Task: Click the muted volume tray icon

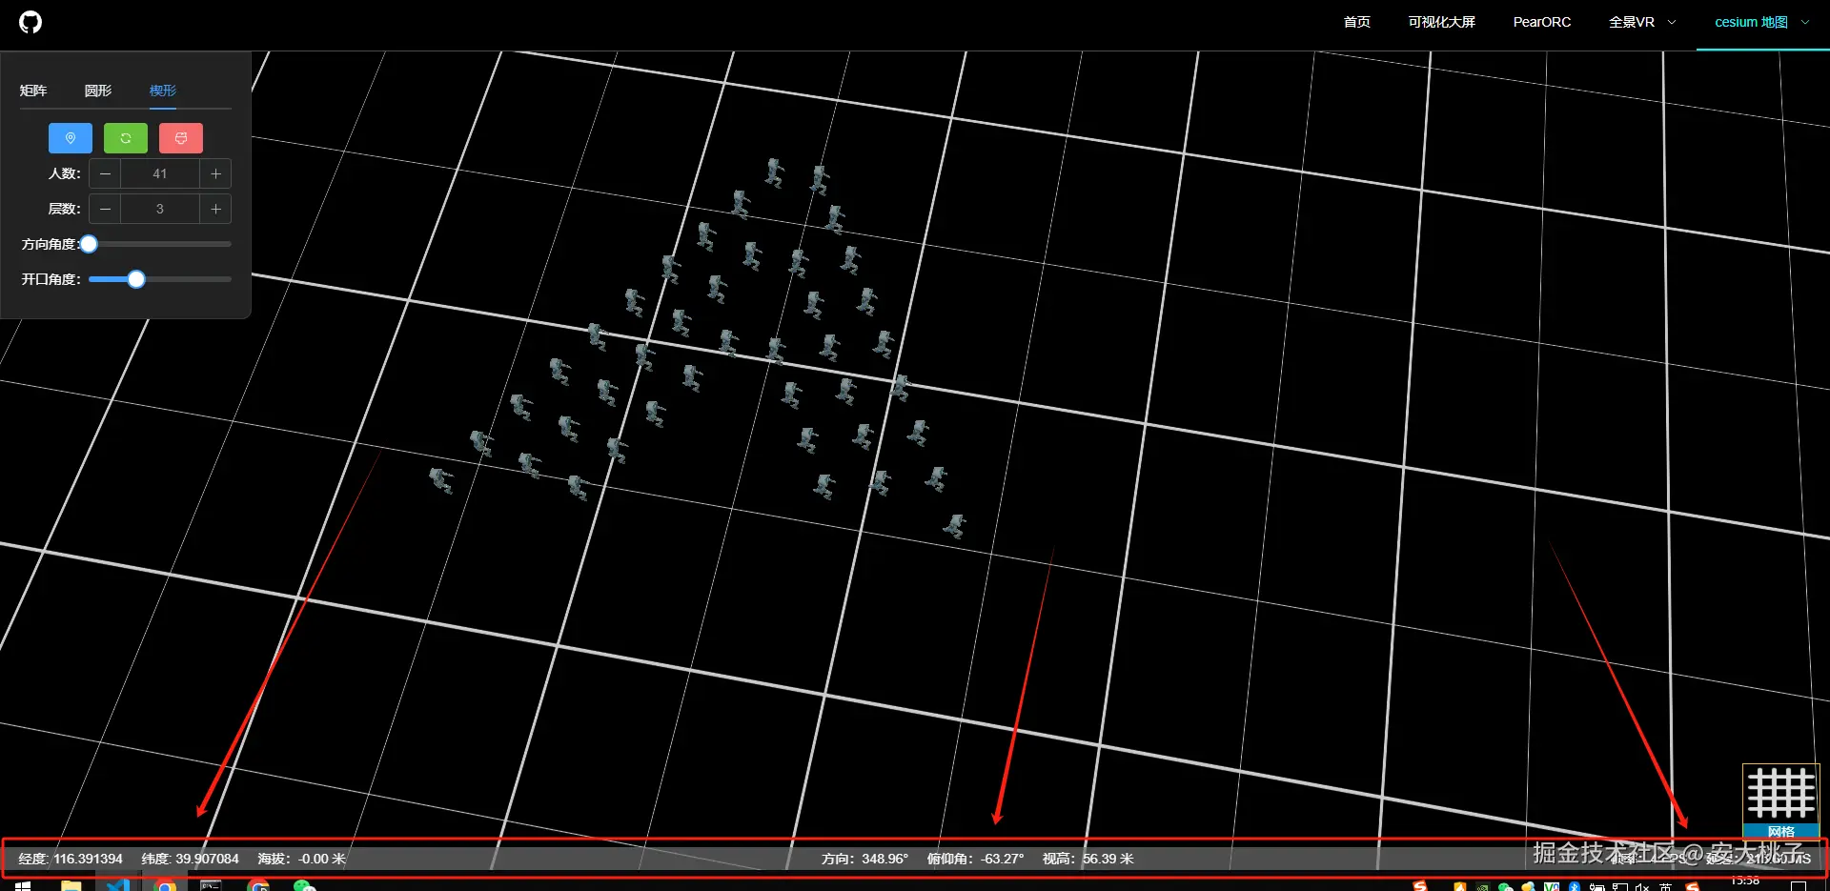Action: (1642, 887)
